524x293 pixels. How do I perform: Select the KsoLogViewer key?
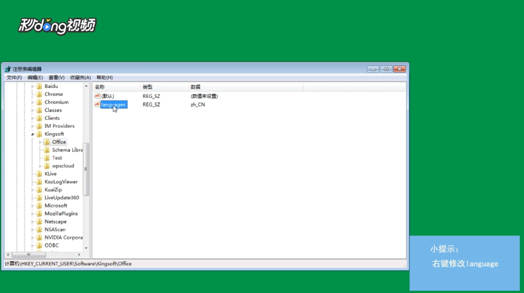point(61,182)
